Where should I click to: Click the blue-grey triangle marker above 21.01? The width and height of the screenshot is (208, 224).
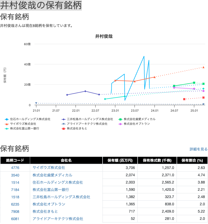tap(36, 103)
